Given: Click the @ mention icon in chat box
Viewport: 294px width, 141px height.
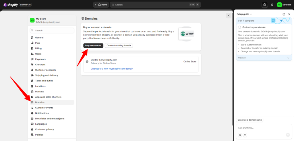Looking at the screenshot, I should [240, 135].
